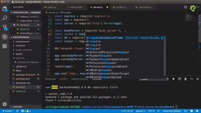The height and width of the screenshot is (113, 201).
Task: Open notifications bell in status bar
Action: point(197,111)
